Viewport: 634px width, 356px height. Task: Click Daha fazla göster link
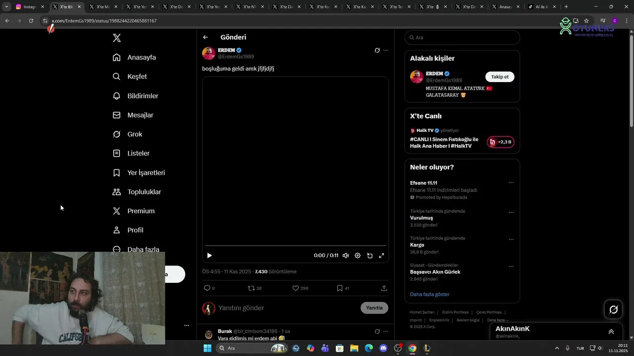429,294
